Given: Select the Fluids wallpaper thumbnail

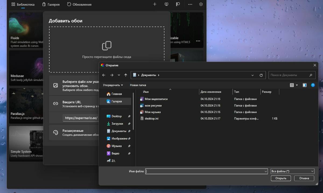Looking at the screenshot, I should (26, 30).
